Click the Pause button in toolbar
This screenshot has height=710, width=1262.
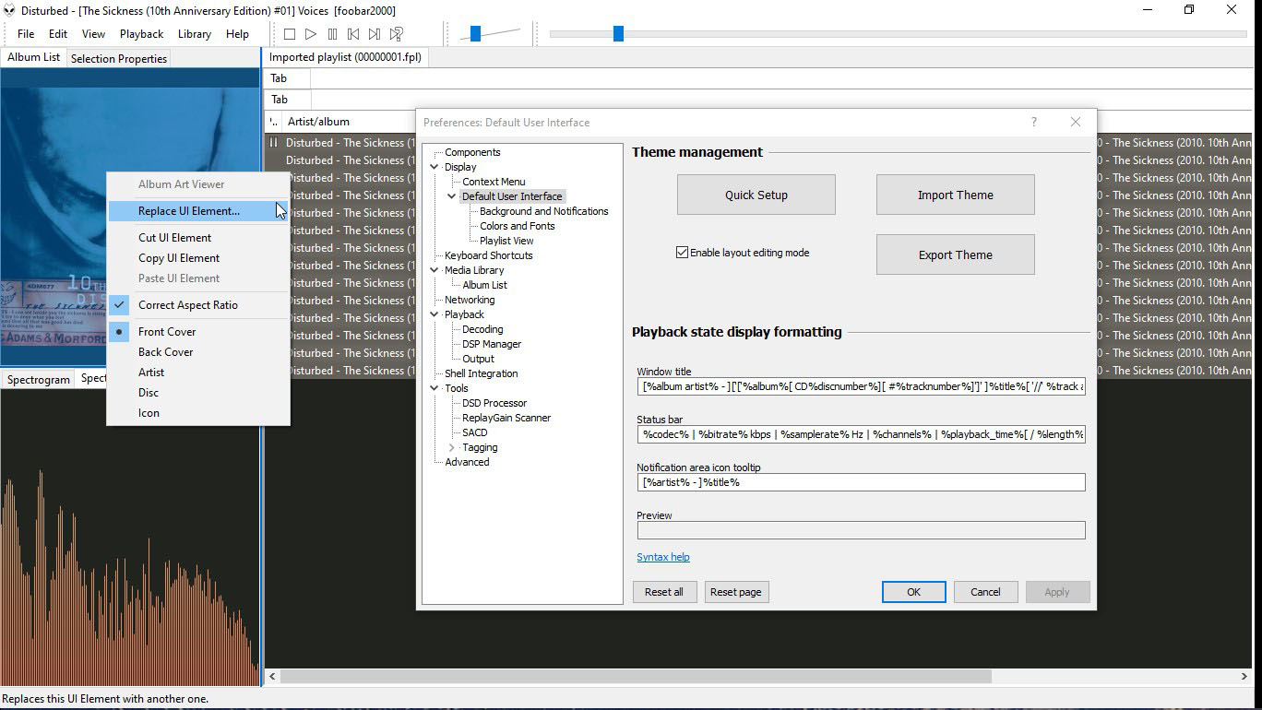coord(332,34)
